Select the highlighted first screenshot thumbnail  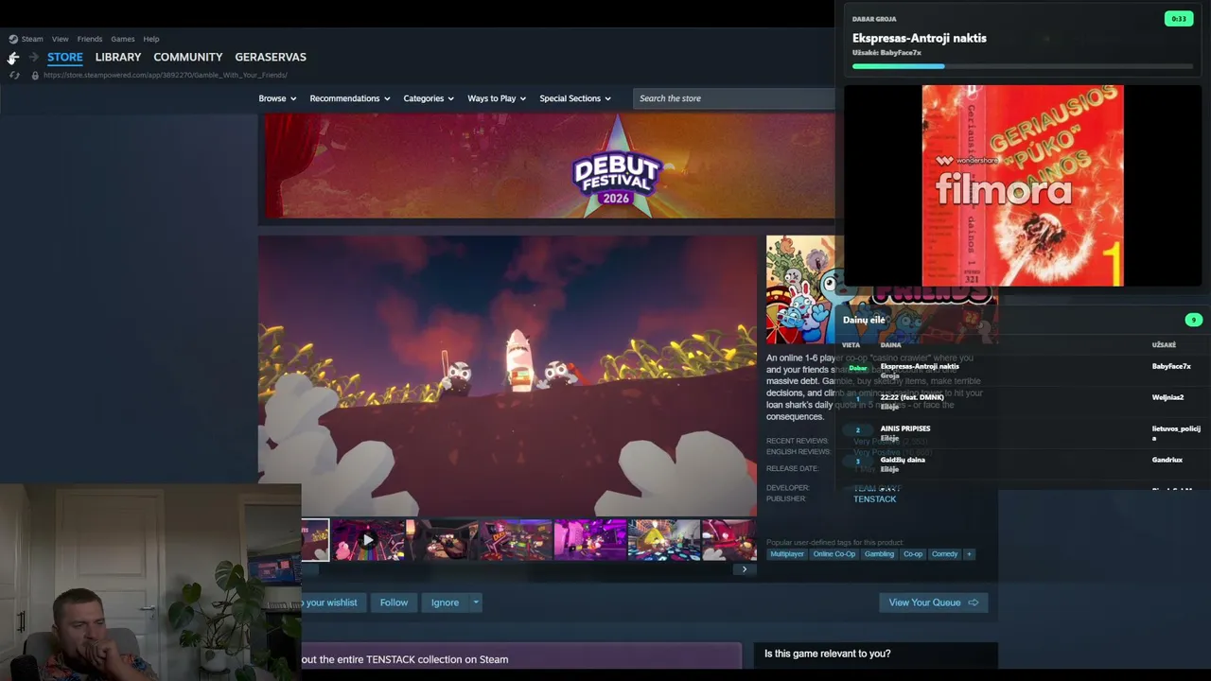pos(315,540)
